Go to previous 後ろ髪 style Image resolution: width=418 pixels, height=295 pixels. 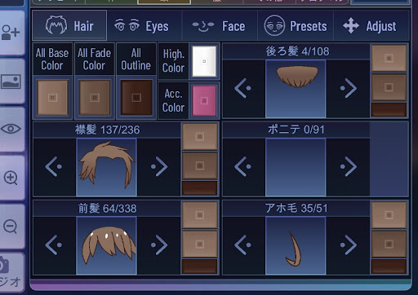click(x=243, y=88)
